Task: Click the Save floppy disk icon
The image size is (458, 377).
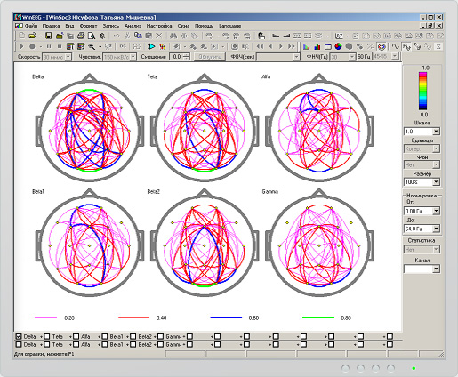Action: [x=49, y=36]
